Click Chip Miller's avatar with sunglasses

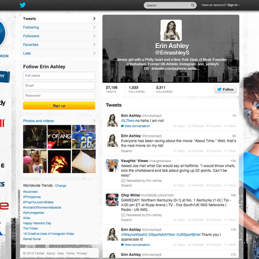(x=112, y=200)
